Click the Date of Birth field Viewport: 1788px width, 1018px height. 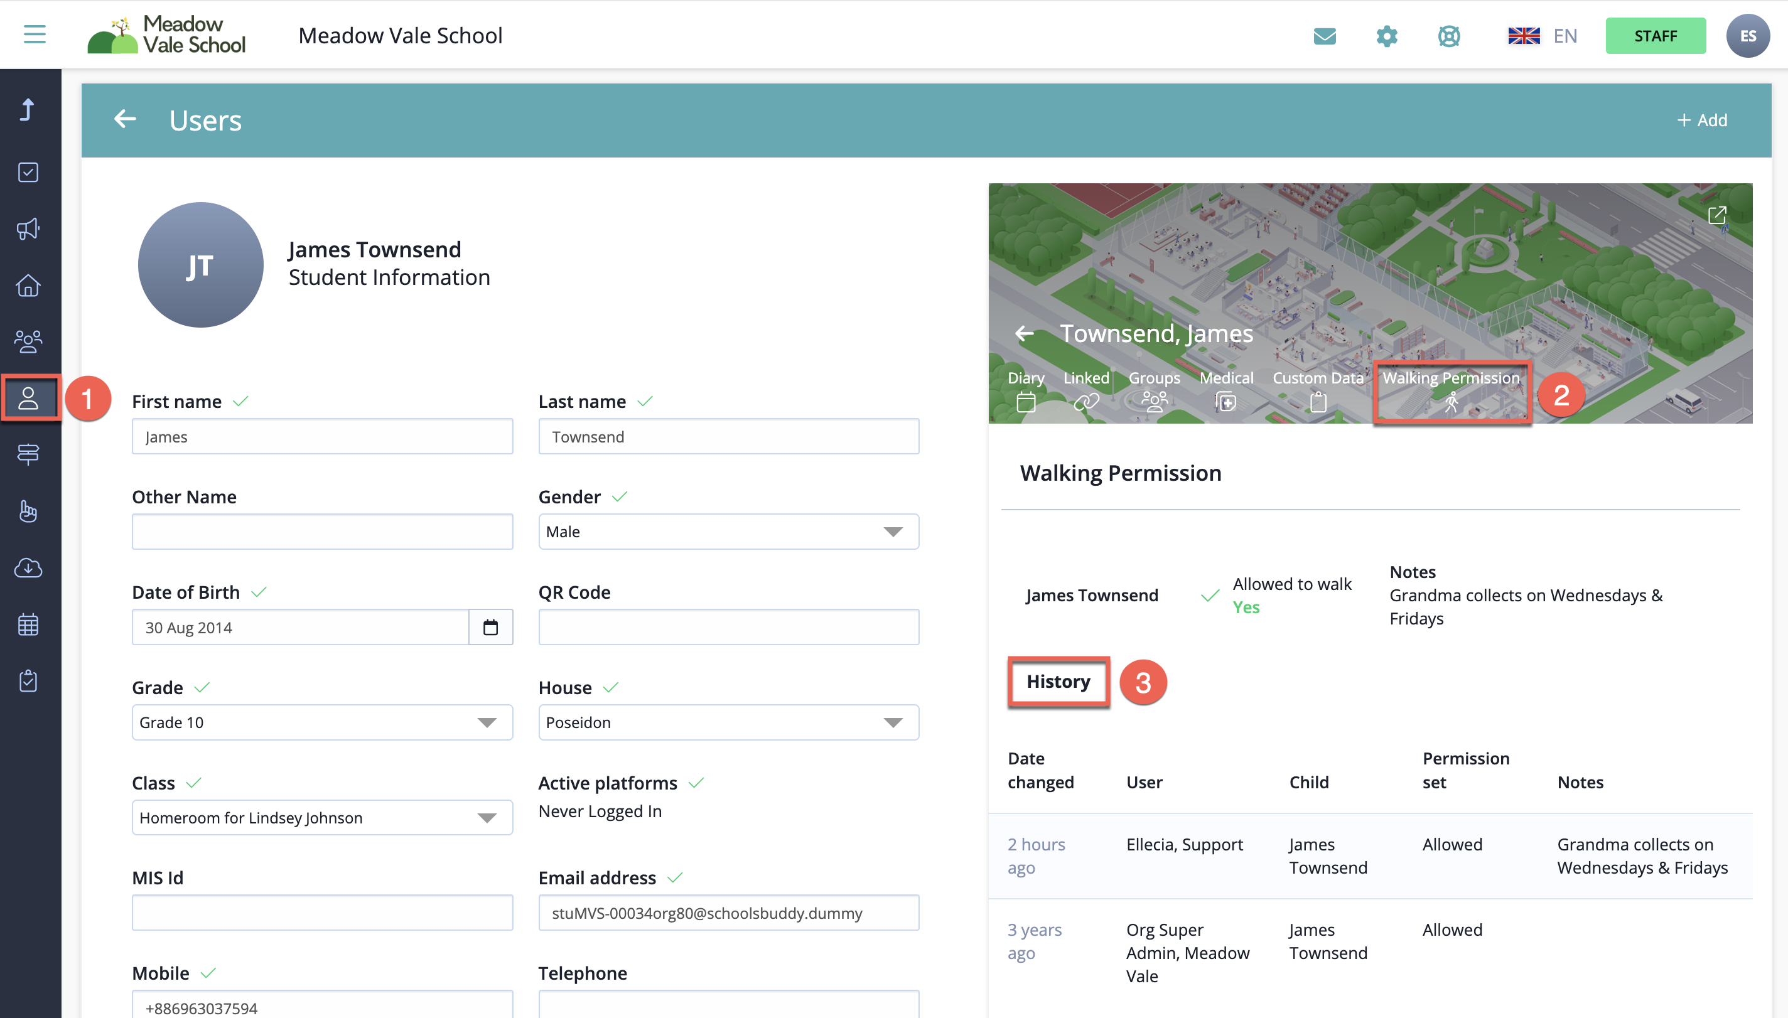pos(300,627)
